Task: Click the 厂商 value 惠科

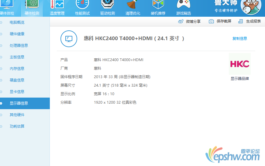Action: (98, 68)
